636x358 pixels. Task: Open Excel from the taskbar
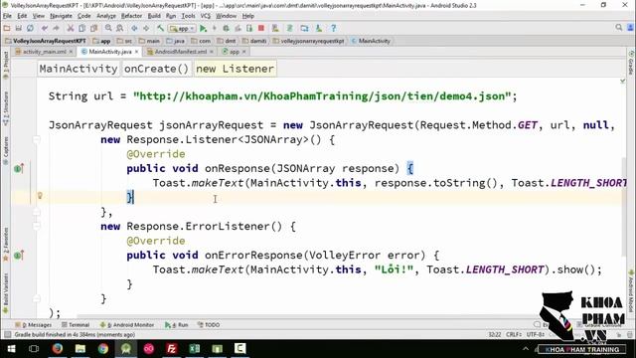point(195,349)
